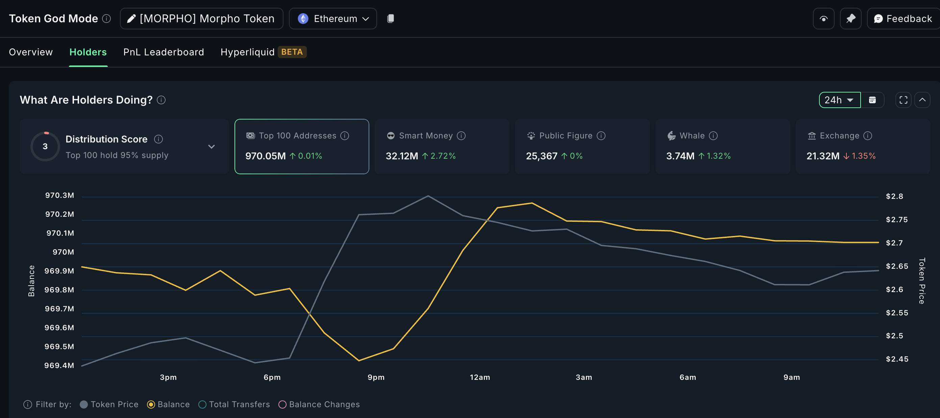940x418 pixels.
Task: Click the info icon next to What Are Holders Doing?
Action: 161,100
